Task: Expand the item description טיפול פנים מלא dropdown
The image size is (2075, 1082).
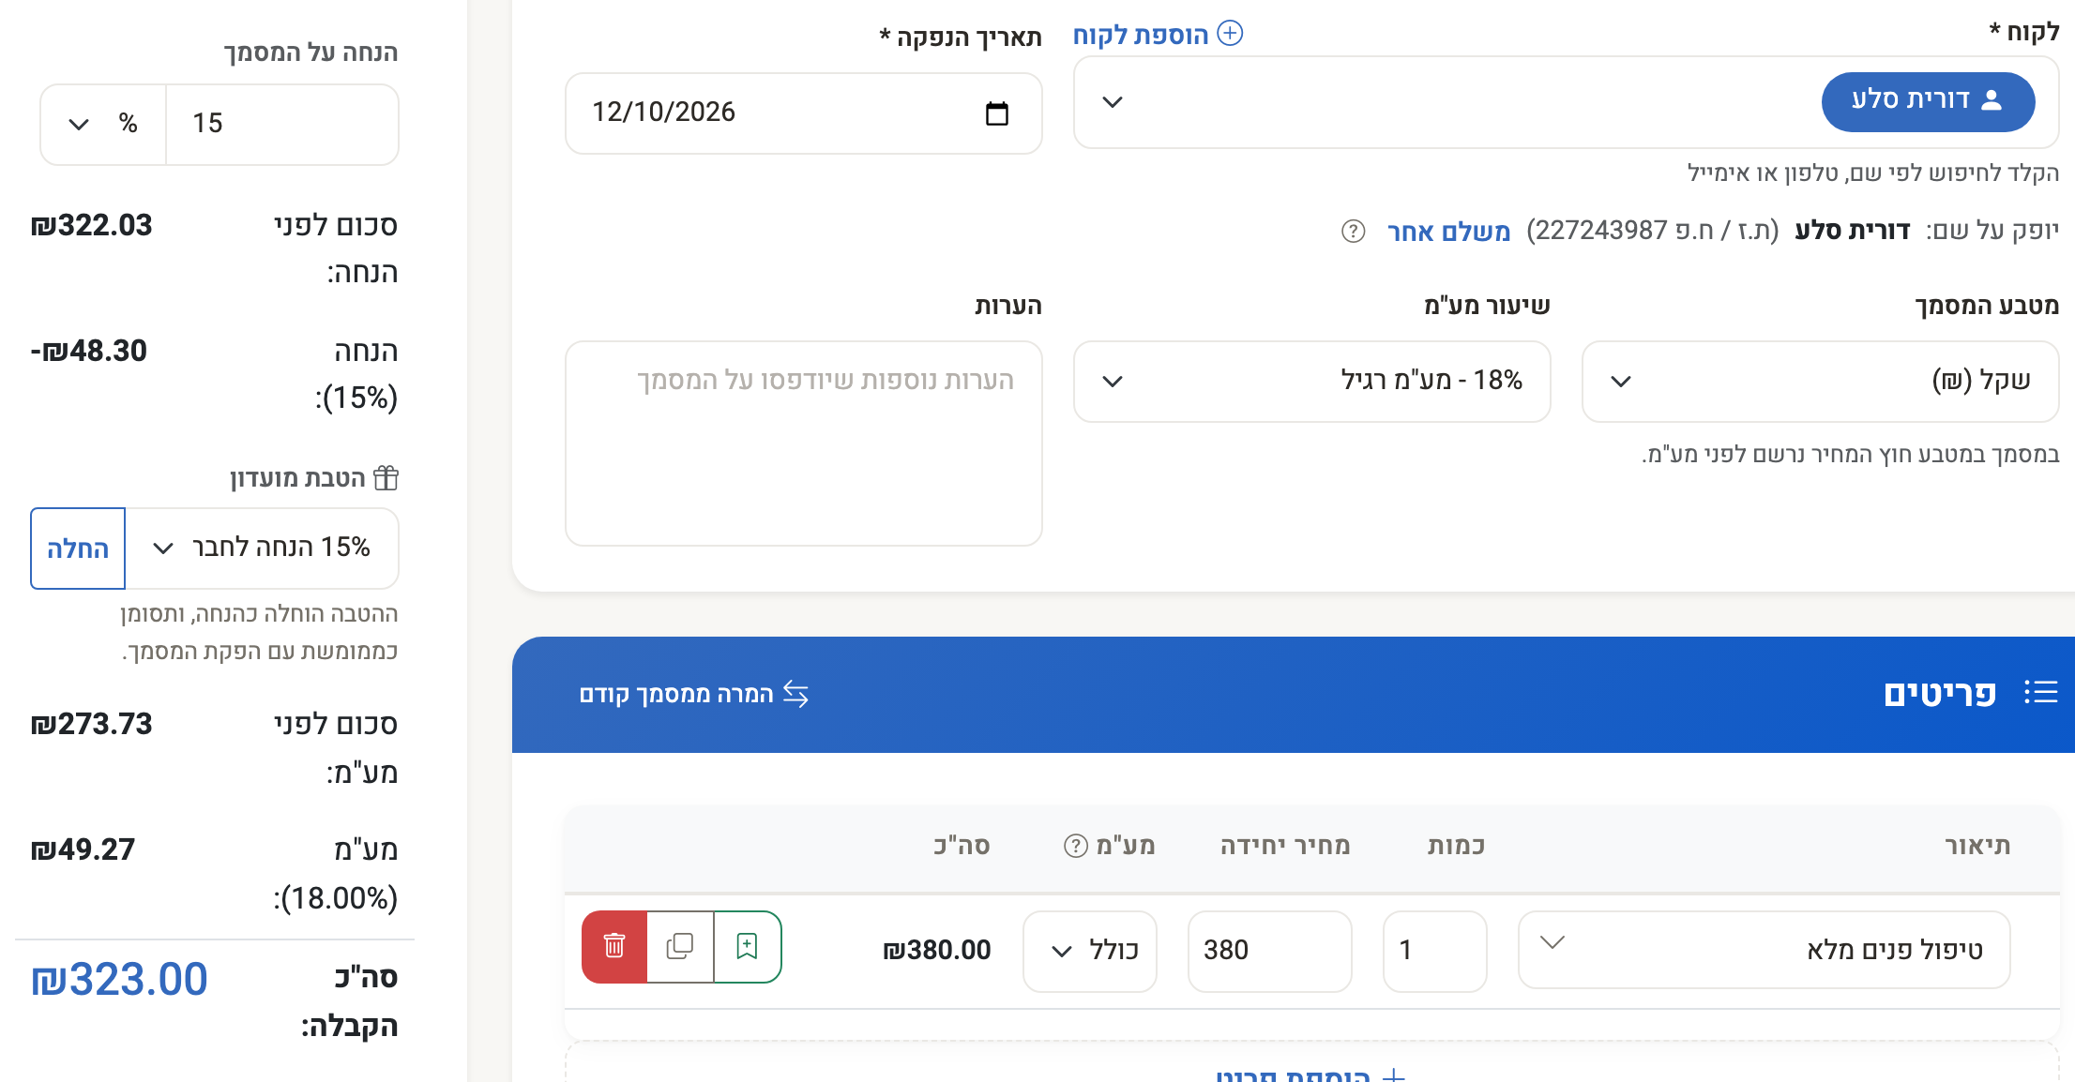Action: pyautogui.click(x=1552, y=942)
